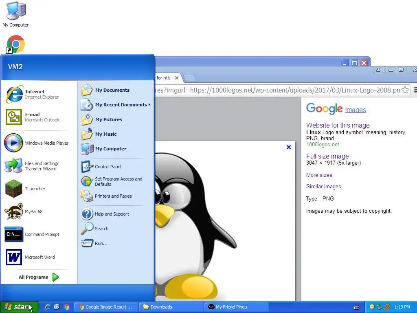Click the second quick launch icon
This screenshot has width=417, height=313.
tap(57, 307)
